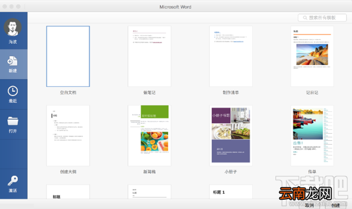Click the 做笔记 label text
352x209 pixels.
[x=150, y=92]
